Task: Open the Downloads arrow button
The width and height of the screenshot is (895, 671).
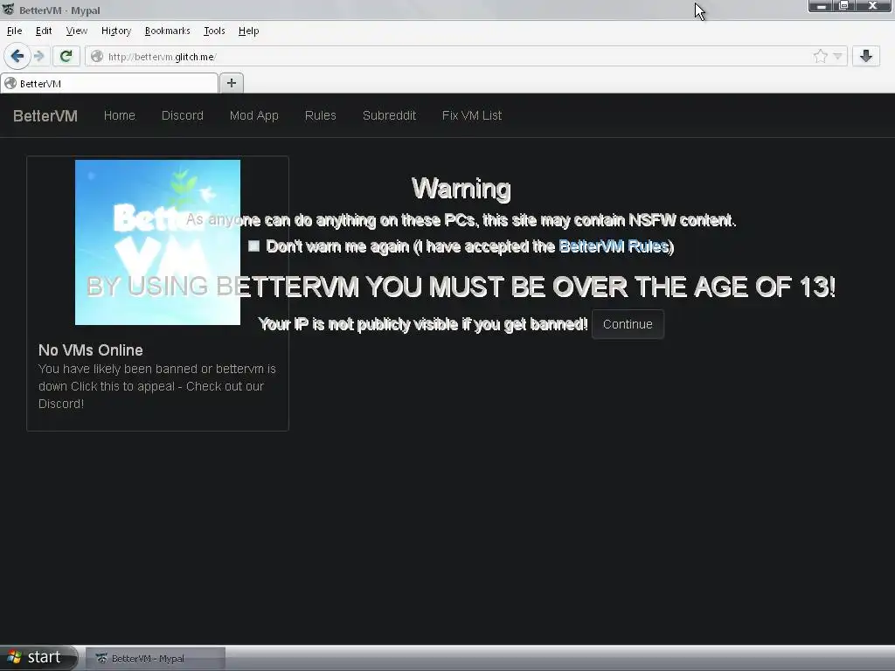Action: click(x=866, y=56)
